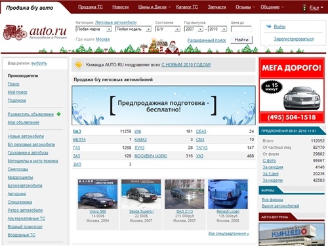This screenshot has height=246, width=328.
Task: Open the ВАЗ manufacturer link
Action: pyautogui.click(x=77, y=131)
